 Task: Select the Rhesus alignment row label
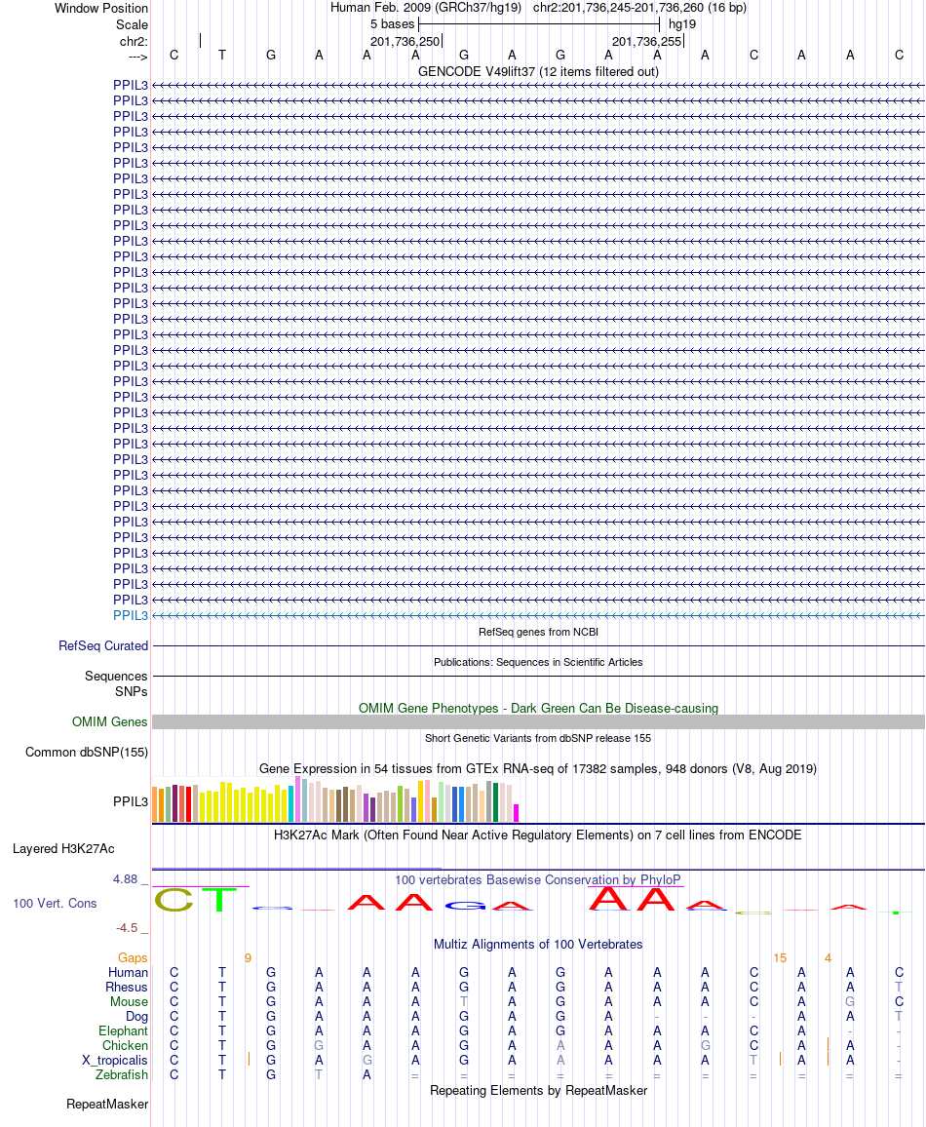tap(127, 988)
